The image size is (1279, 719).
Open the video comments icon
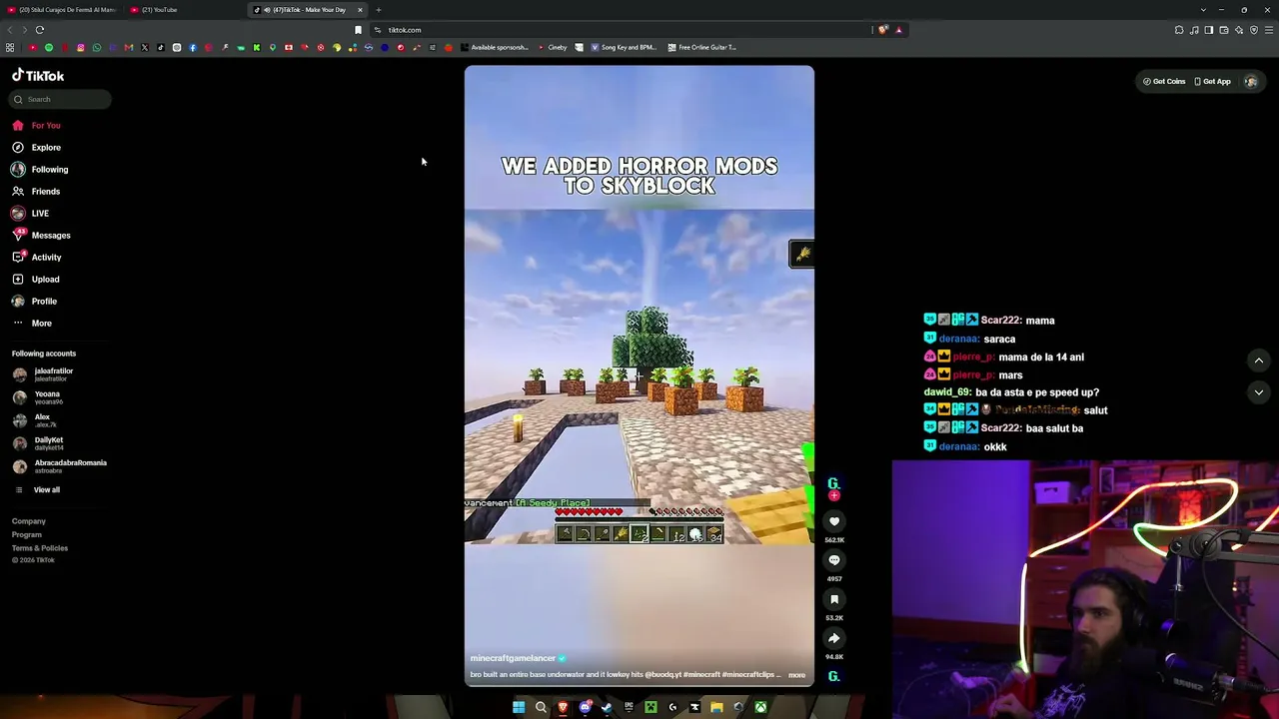click(x=834, y=560)
